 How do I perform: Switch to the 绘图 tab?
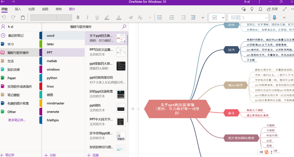coord(31,9)
